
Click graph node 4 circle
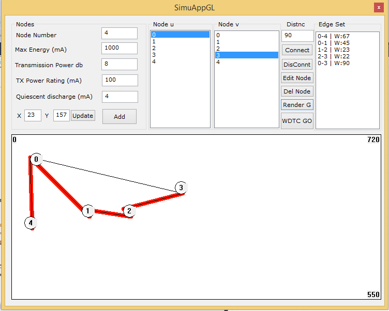[31, 223]
